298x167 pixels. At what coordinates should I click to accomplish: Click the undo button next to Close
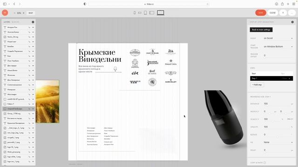pos(283,13)
